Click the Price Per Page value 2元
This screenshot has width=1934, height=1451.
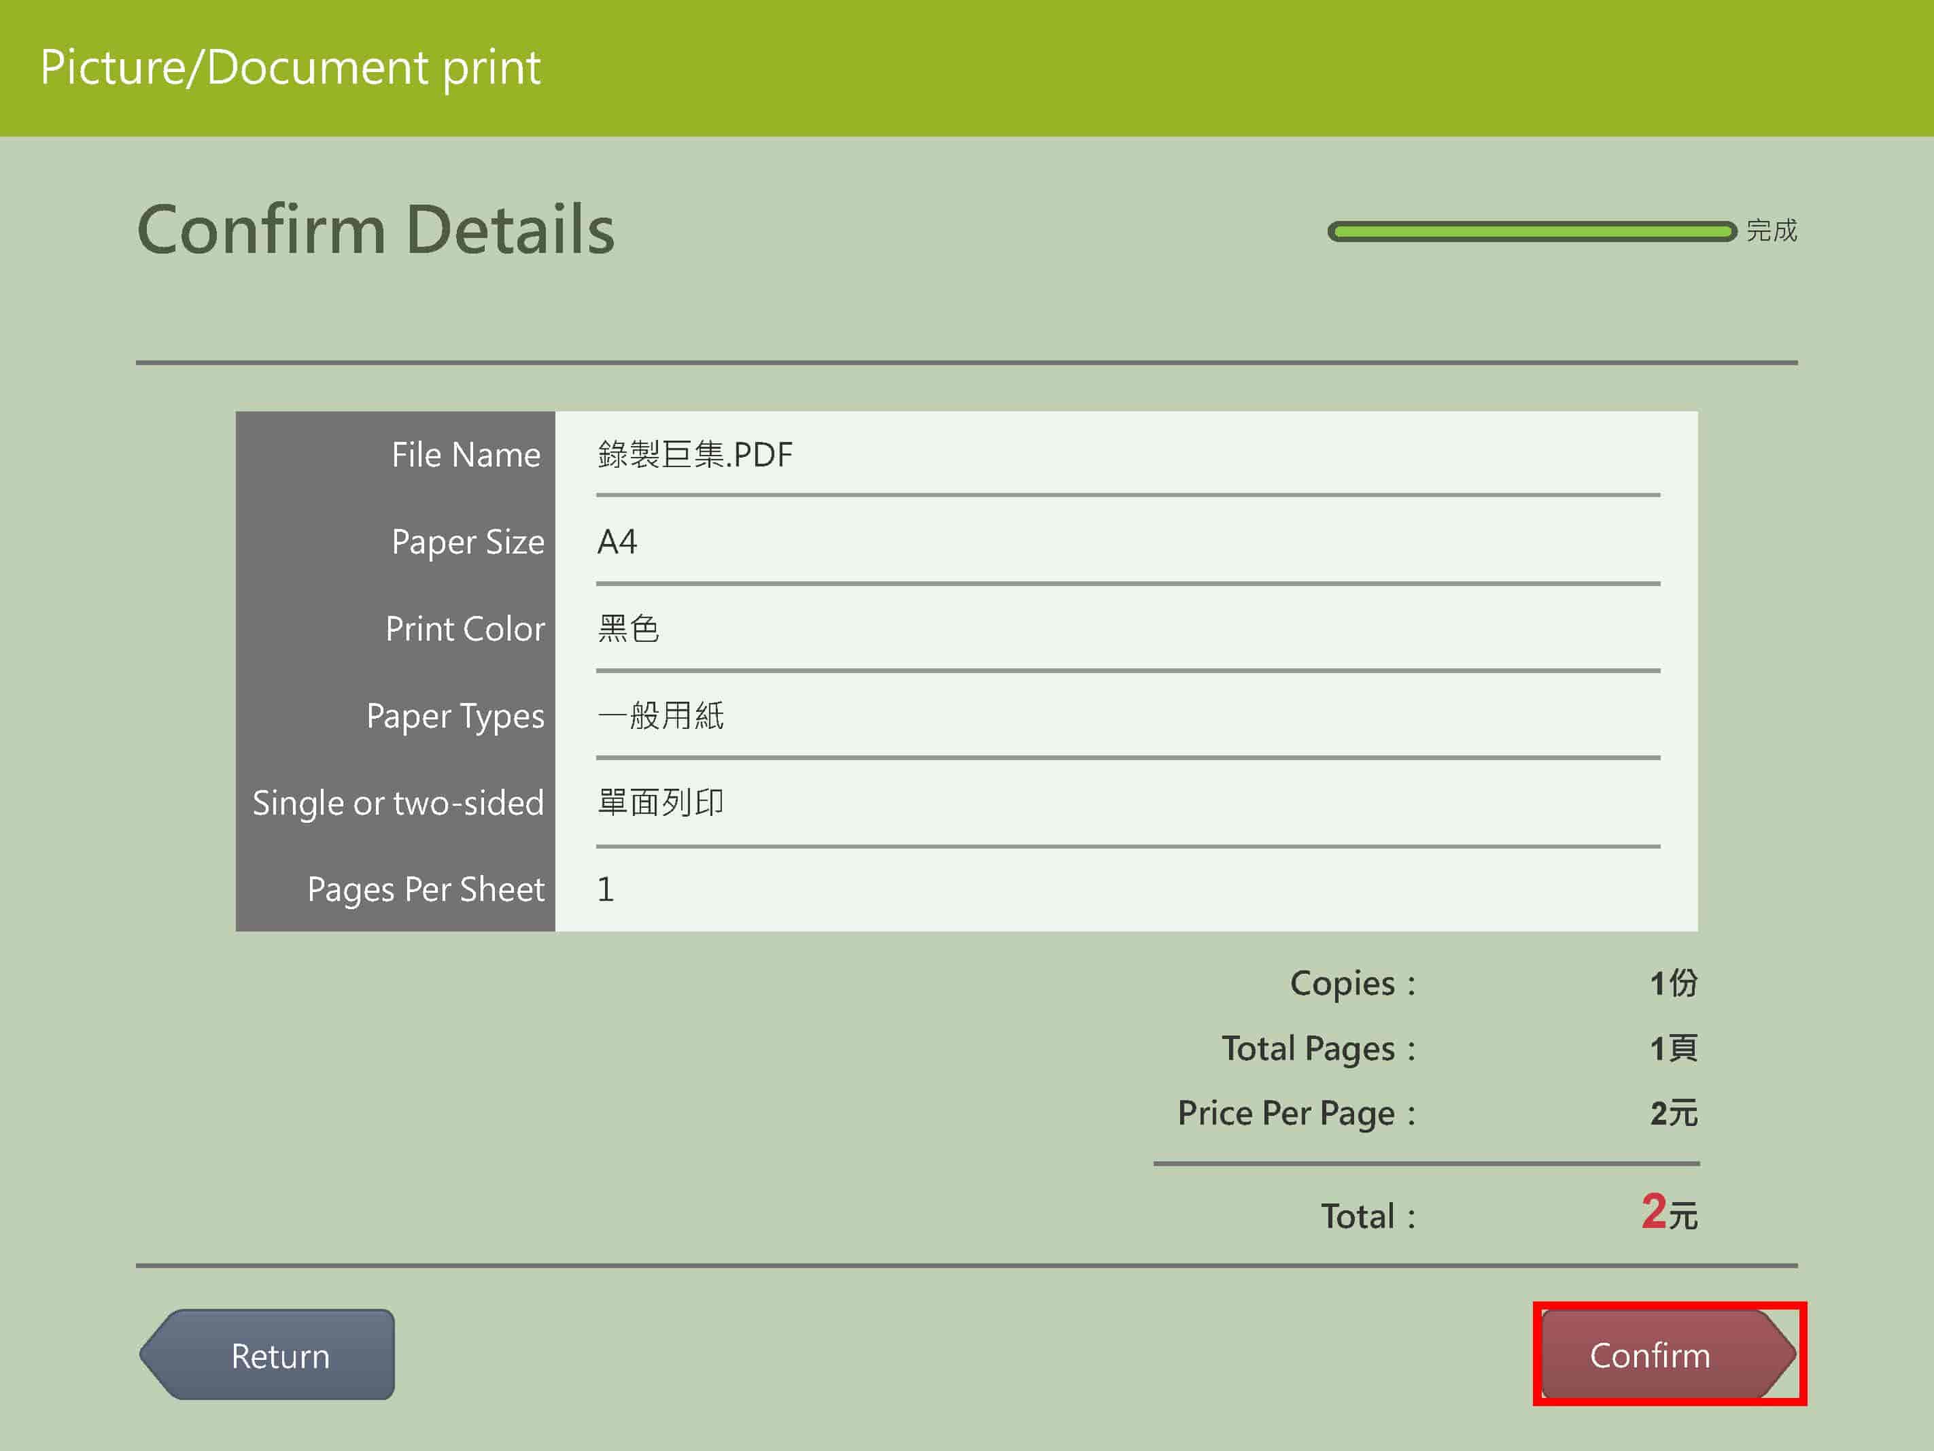[1674, 1112]
